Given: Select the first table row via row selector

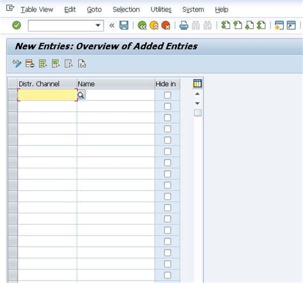Looking at the screenshot, I should click(13, 95).
